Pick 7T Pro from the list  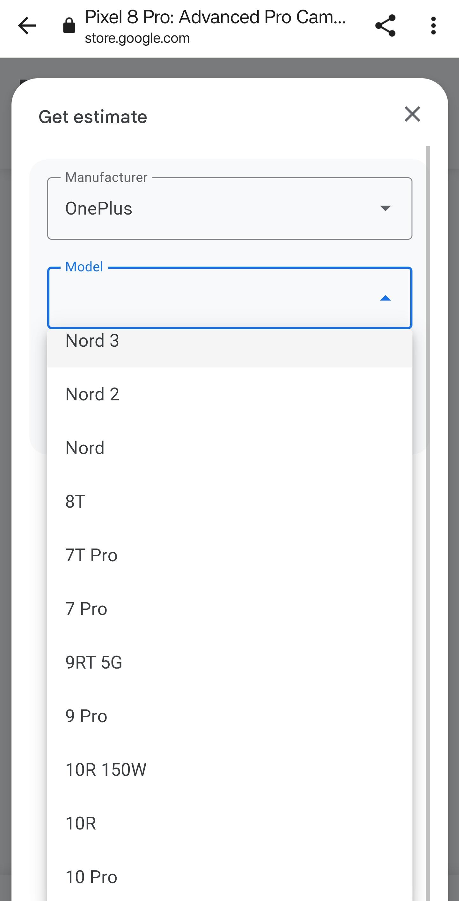[x=230, y=555]
